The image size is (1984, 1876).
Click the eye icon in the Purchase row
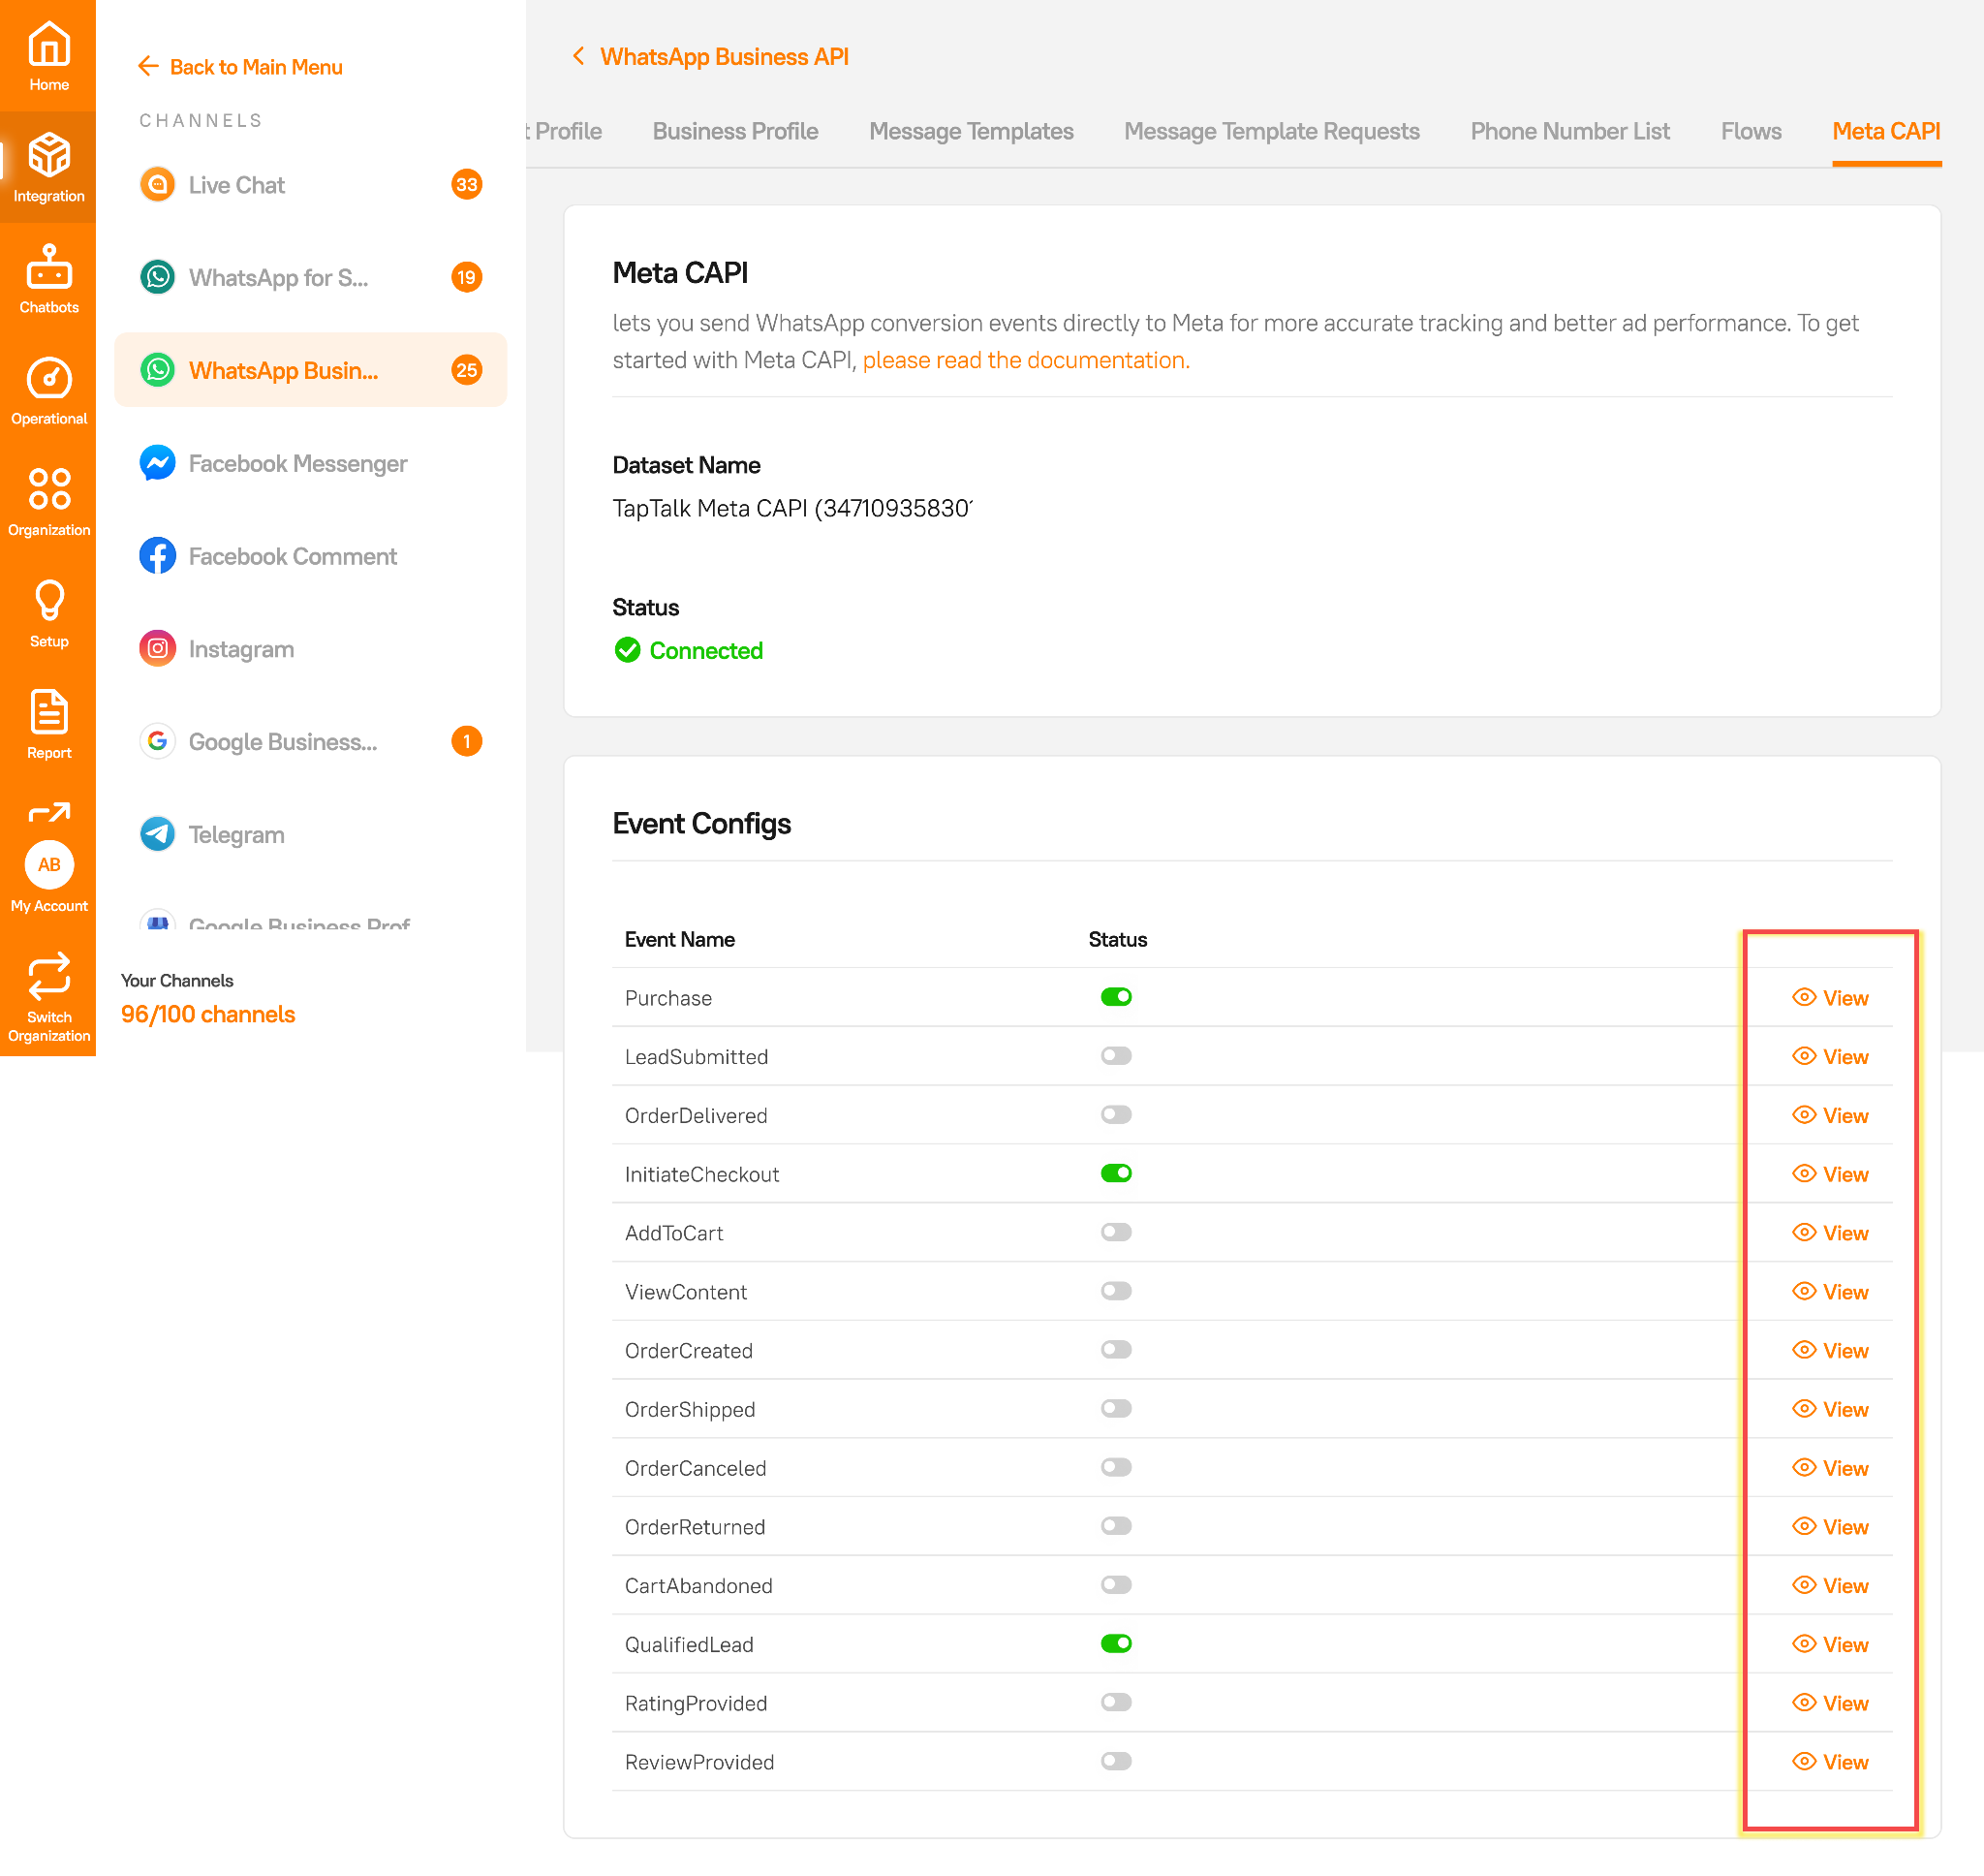[1804, 997]
